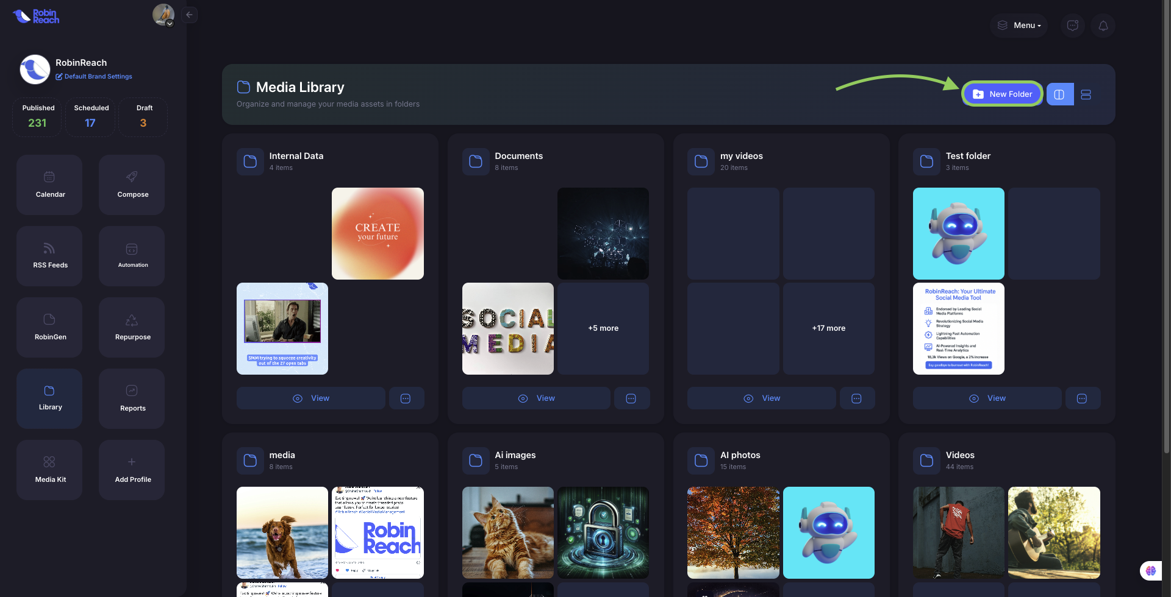Open the Social Media letters thumbnail
This screenshot has width=1171, height=597.
[x=508, y=328]
